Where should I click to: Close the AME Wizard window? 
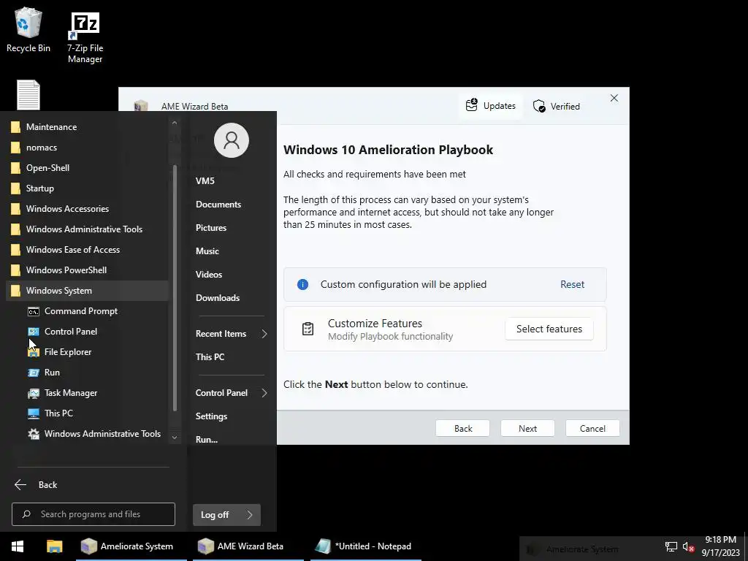614,98
